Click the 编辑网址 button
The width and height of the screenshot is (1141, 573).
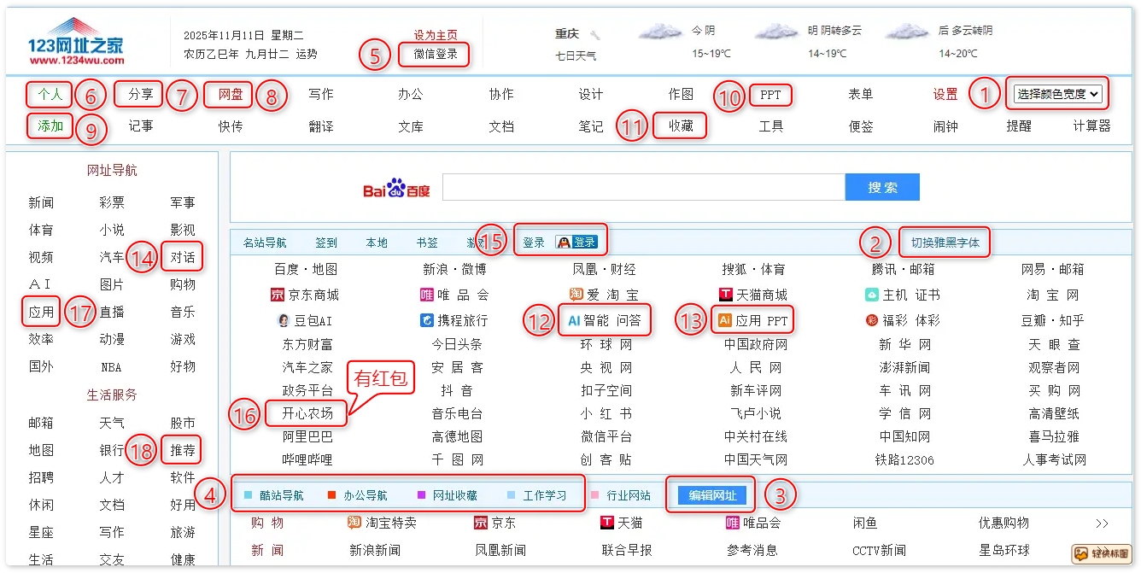pyautogui.click(x=711, y=495)
